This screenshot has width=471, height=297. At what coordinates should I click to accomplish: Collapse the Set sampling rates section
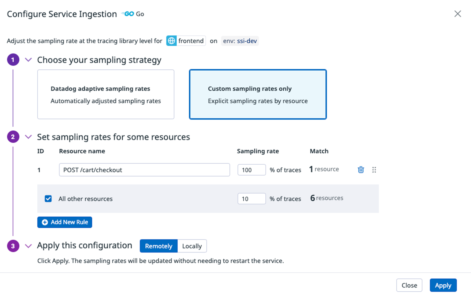28,137
